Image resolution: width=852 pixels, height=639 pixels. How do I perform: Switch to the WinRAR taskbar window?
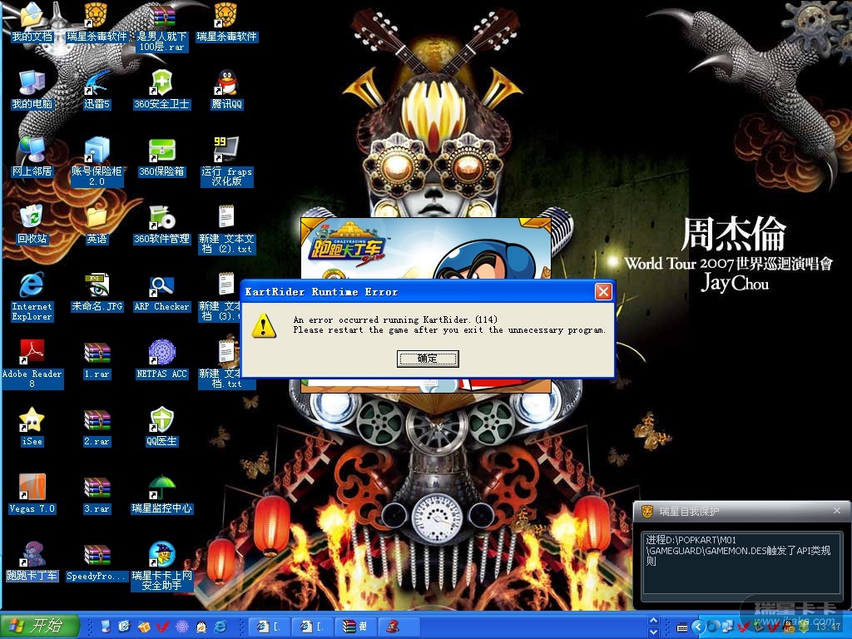[x=357, y=627]
